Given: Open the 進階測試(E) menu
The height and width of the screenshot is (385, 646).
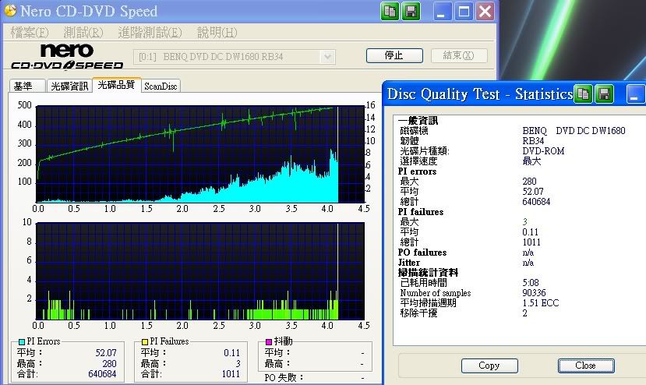Looking at the screenshot, I should point(150,32).
